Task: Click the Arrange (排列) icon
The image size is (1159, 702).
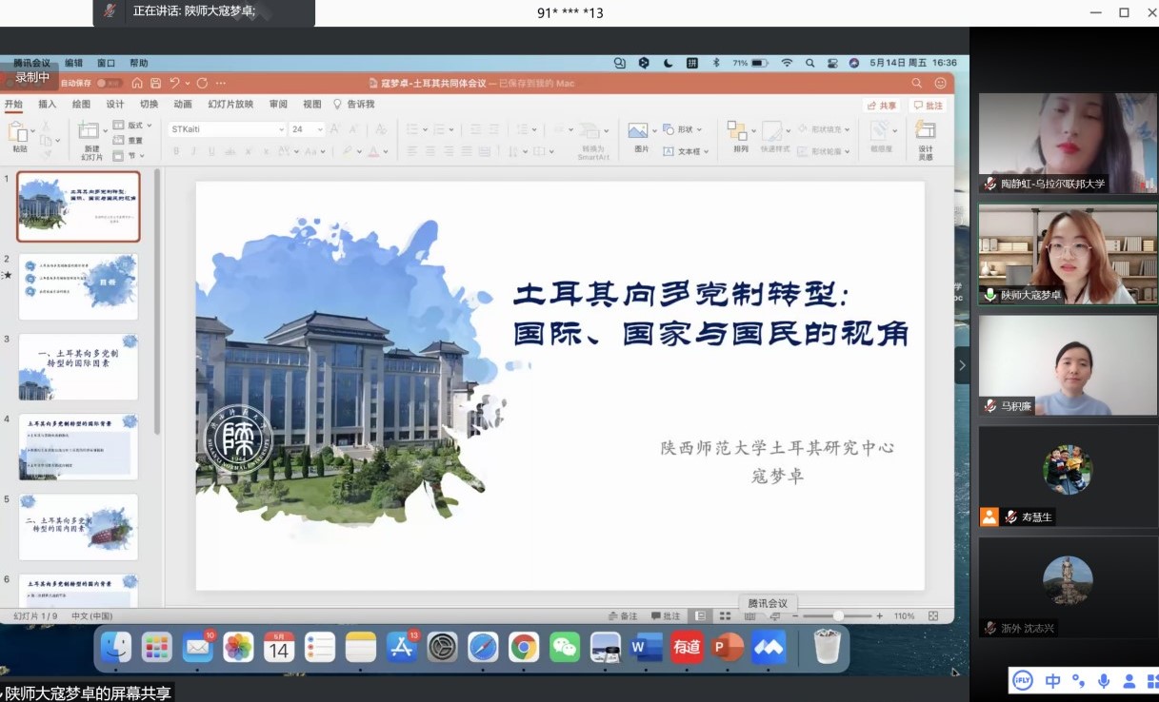Action: [x=738, y=131]
